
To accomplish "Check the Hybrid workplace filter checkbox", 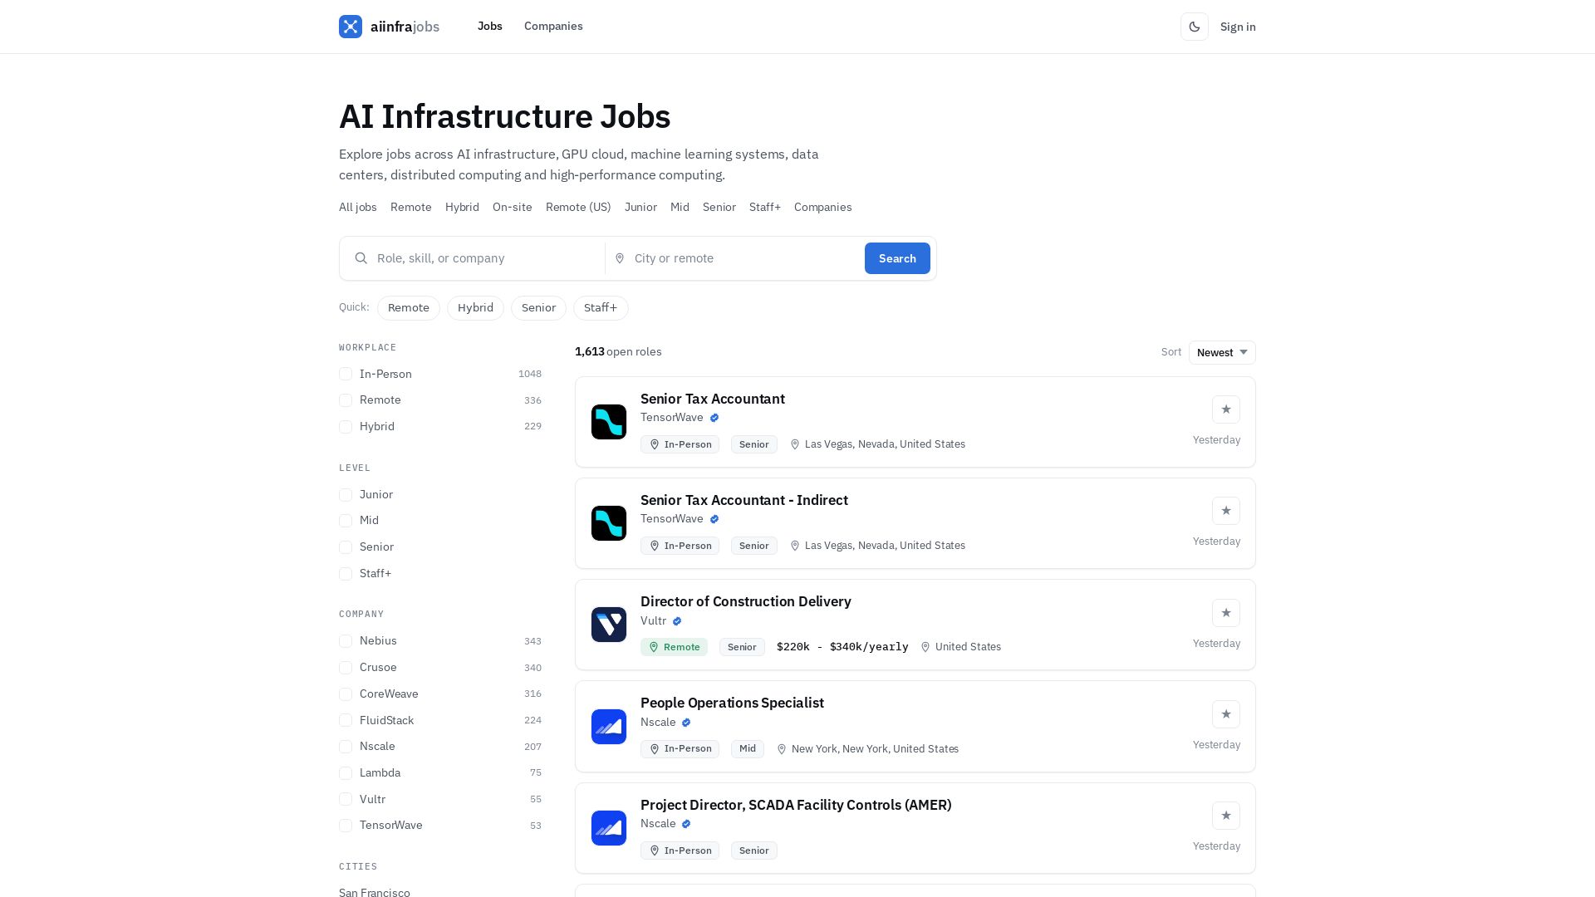I will pyautogui.click(x=346, y=427).
